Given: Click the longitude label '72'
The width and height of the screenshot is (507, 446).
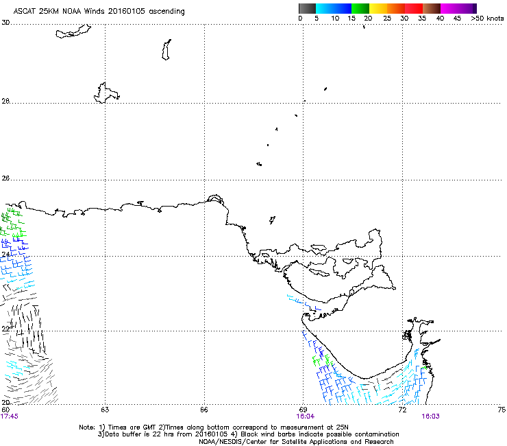Looking at the screenshot, I should coord(402,410).
